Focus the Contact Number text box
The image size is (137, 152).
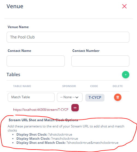[100, 61]
